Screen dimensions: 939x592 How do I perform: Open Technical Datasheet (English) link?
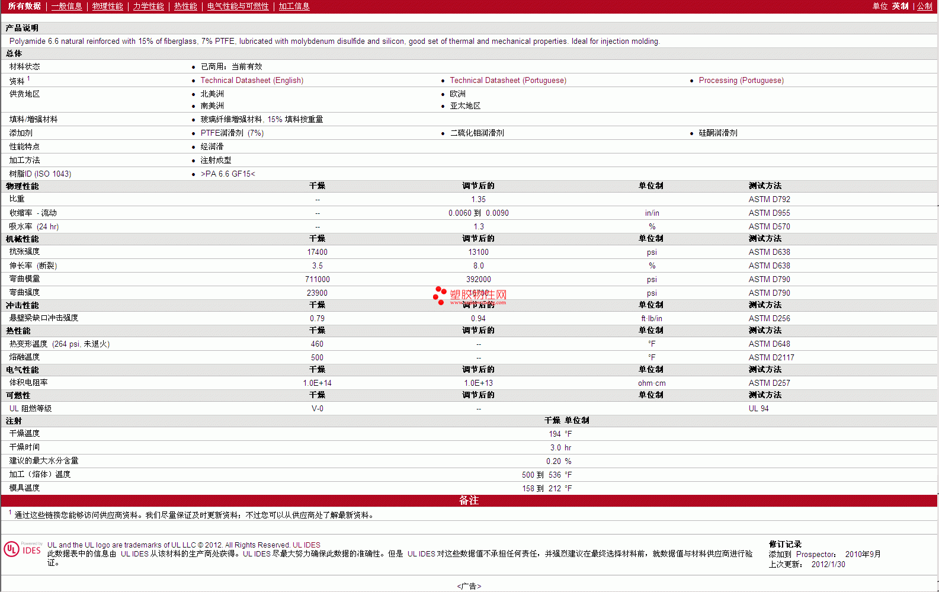point(252,81)
